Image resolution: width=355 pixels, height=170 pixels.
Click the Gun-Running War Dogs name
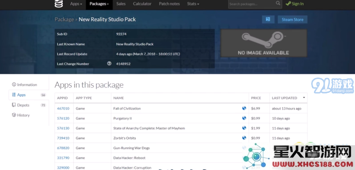131,148
